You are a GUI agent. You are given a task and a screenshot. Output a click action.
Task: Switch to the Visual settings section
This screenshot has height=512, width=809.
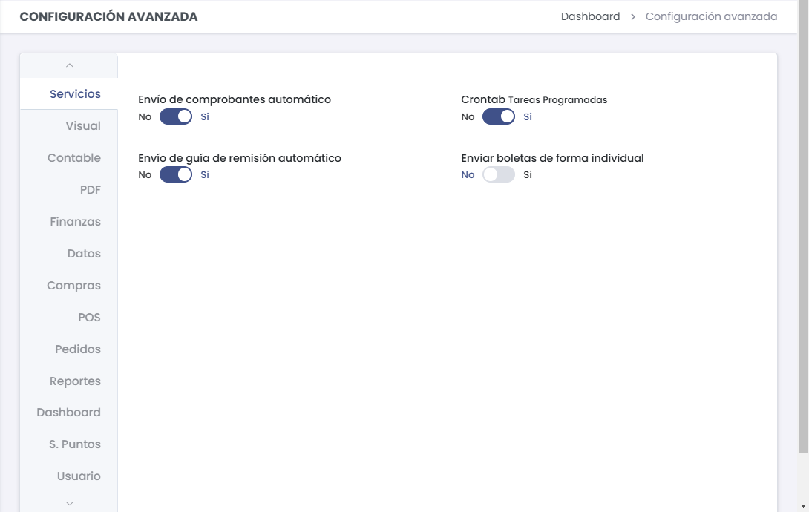[x=84, y=125]
